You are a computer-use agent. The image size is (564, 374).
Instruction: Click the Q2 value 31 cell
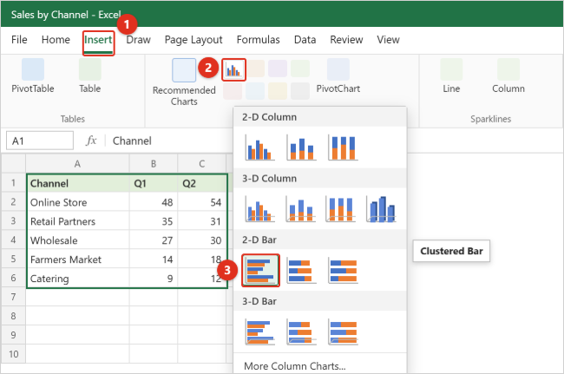coord(202,221)
